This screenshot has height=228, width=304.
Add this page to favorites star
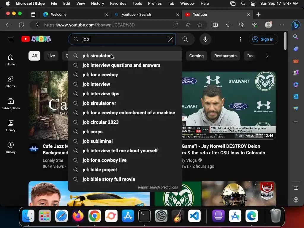(200, 25)
